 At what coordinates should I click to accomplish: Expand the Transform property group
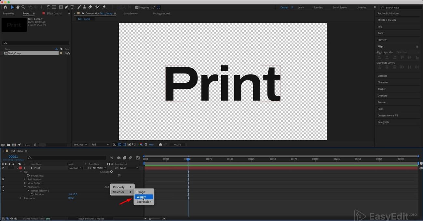point(21,198)
